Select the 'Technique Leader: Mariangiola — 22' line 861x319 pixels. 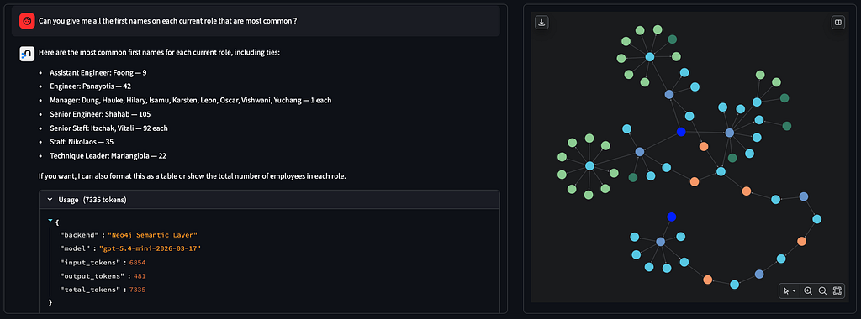click(x=108, y=155)
